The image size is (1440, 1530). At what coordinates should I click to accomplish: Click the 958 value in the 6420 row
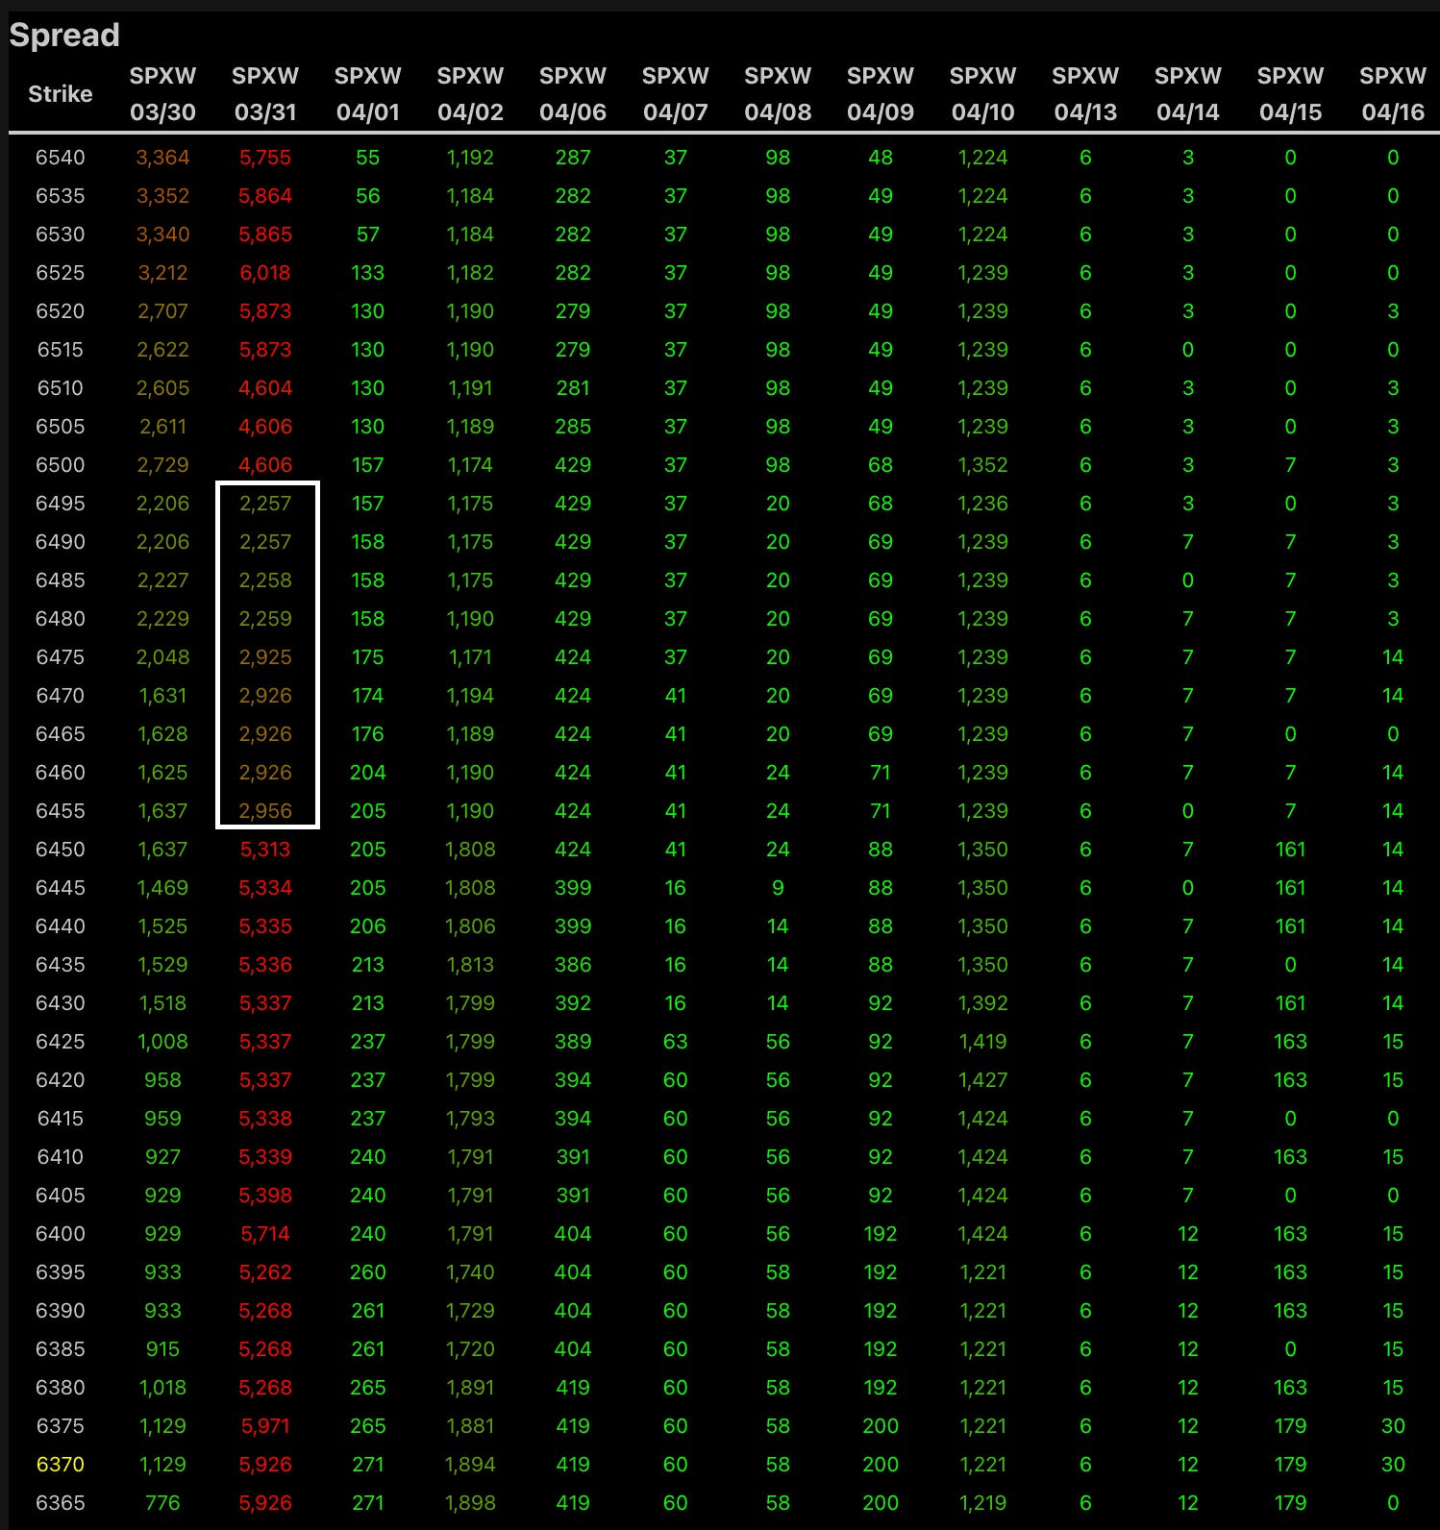(x=162, y=1080)
